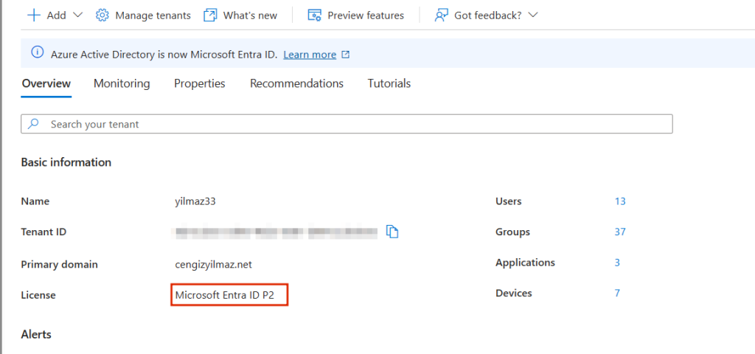Viewport: 755px width, 354px height.
Task: Click the info icon in the banner
Action: coord(37,53)
